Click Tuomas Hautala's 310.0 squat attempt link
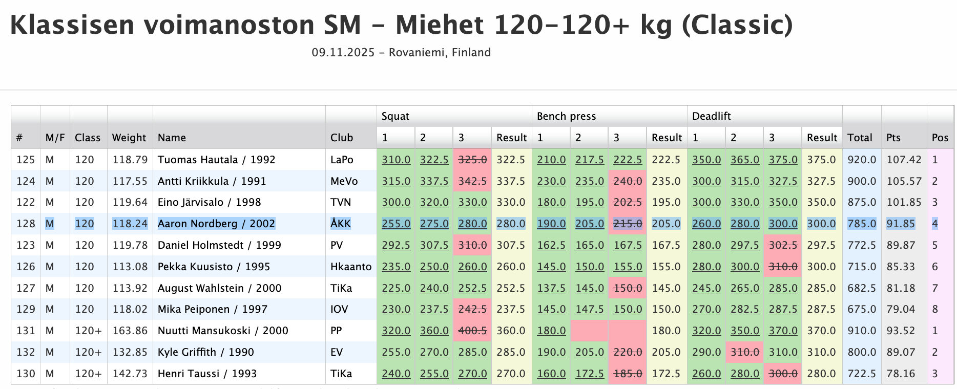Image resolution: width=957 pixels, height=389 pixels. 396,160
